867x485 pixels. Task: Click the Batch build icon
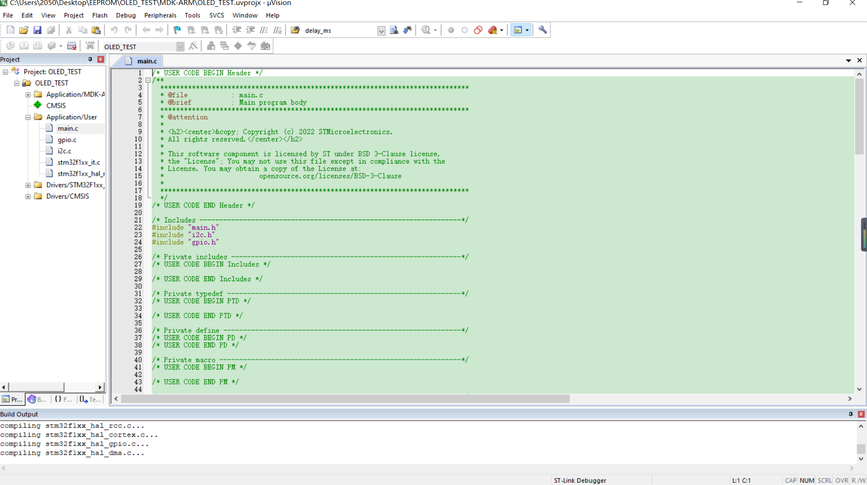tap(52, 46)
